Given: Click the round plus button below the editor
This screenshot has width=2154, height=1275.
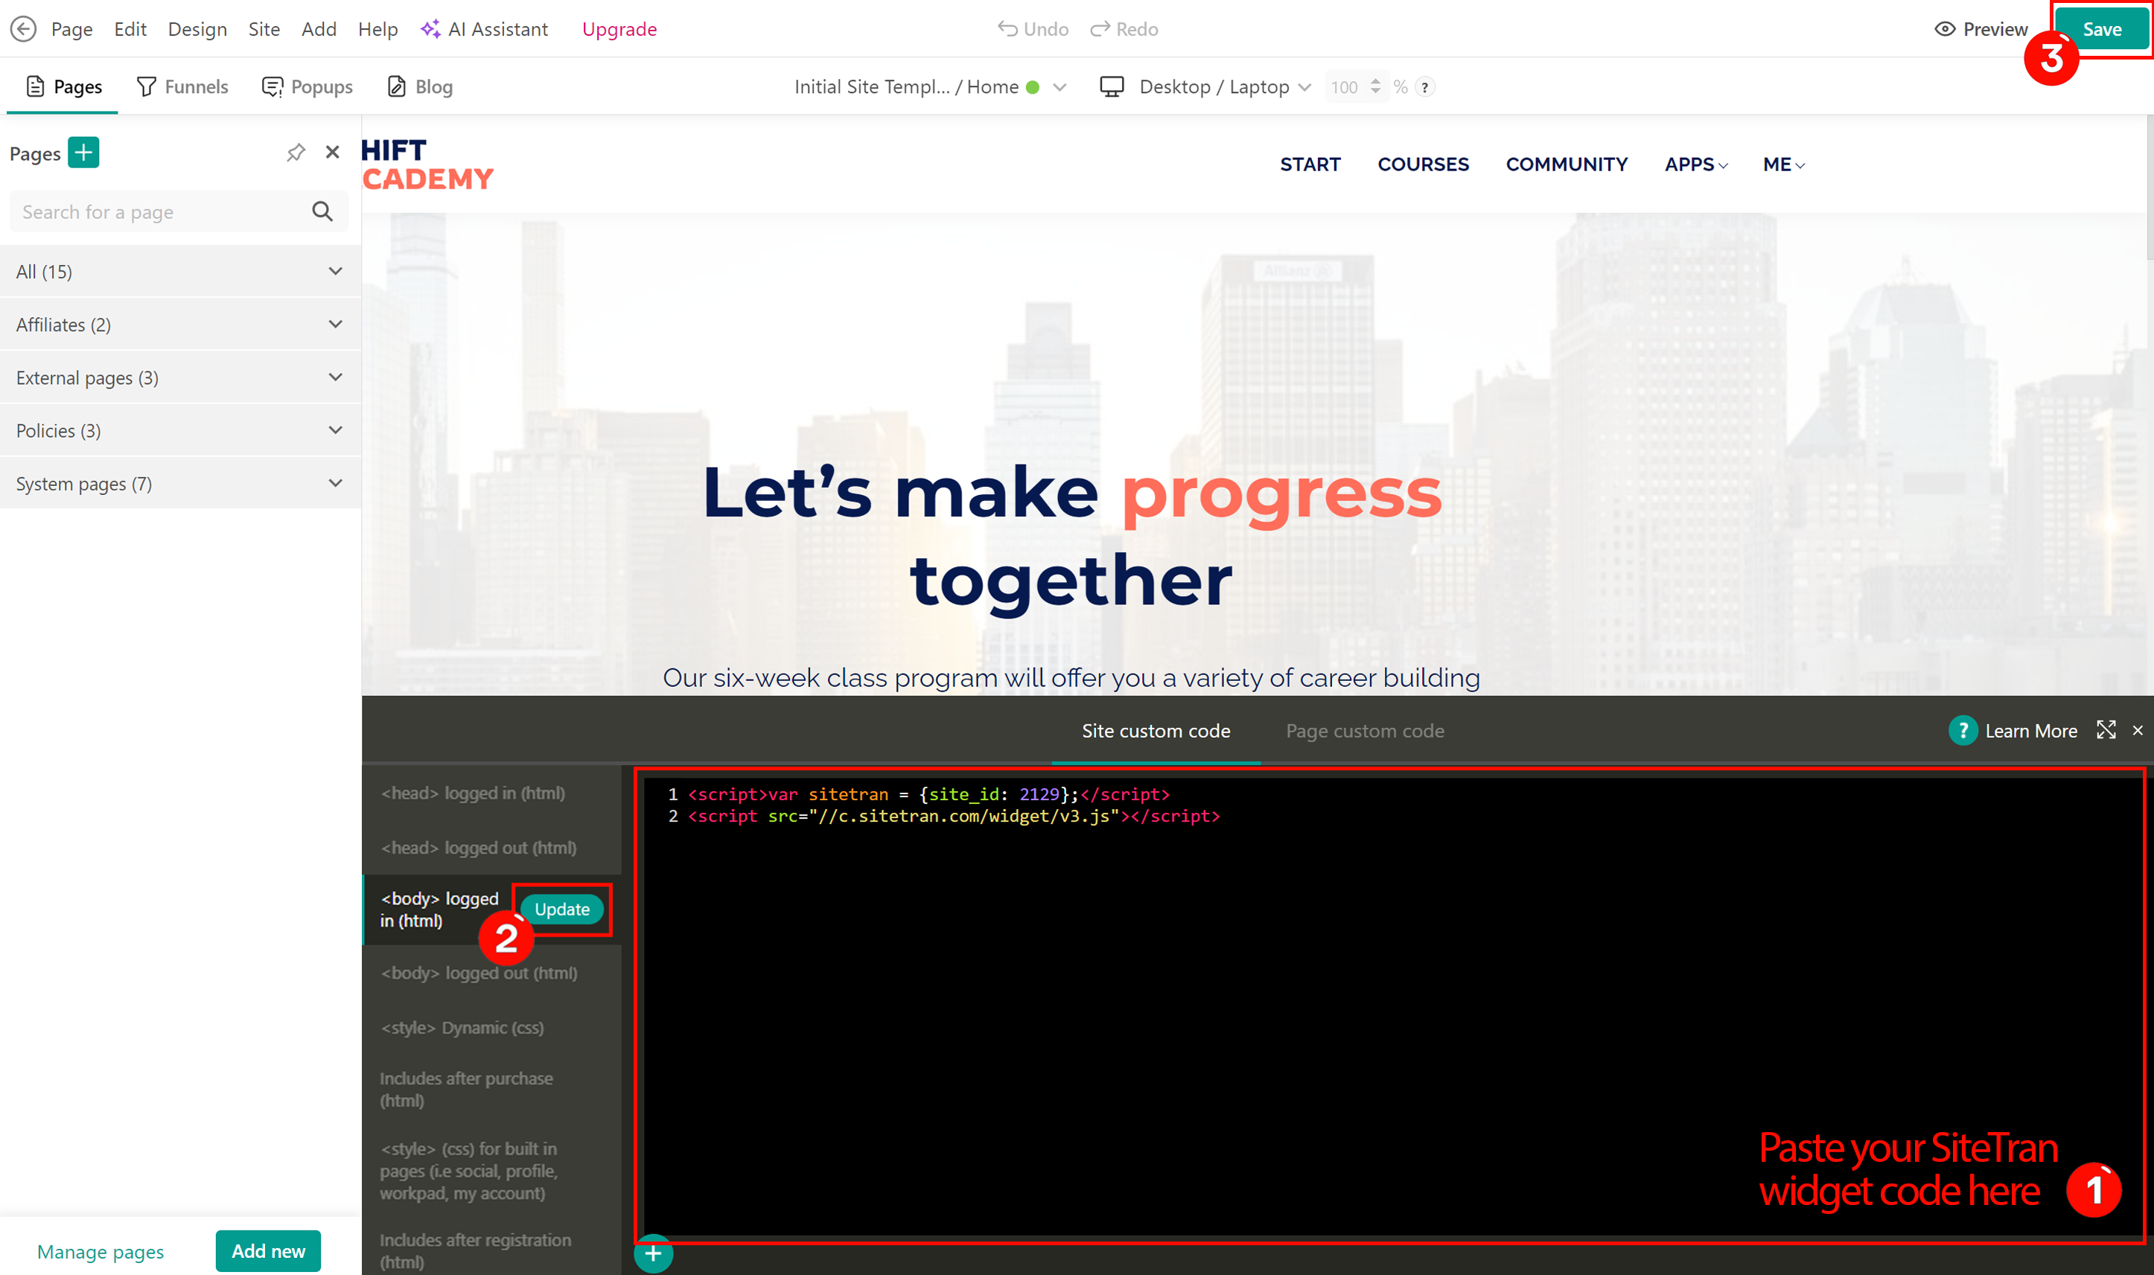Looking at the screenshot, I should point(653,1253).
